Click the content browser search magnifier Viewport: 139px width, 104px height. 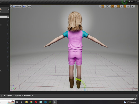point(134,99)
